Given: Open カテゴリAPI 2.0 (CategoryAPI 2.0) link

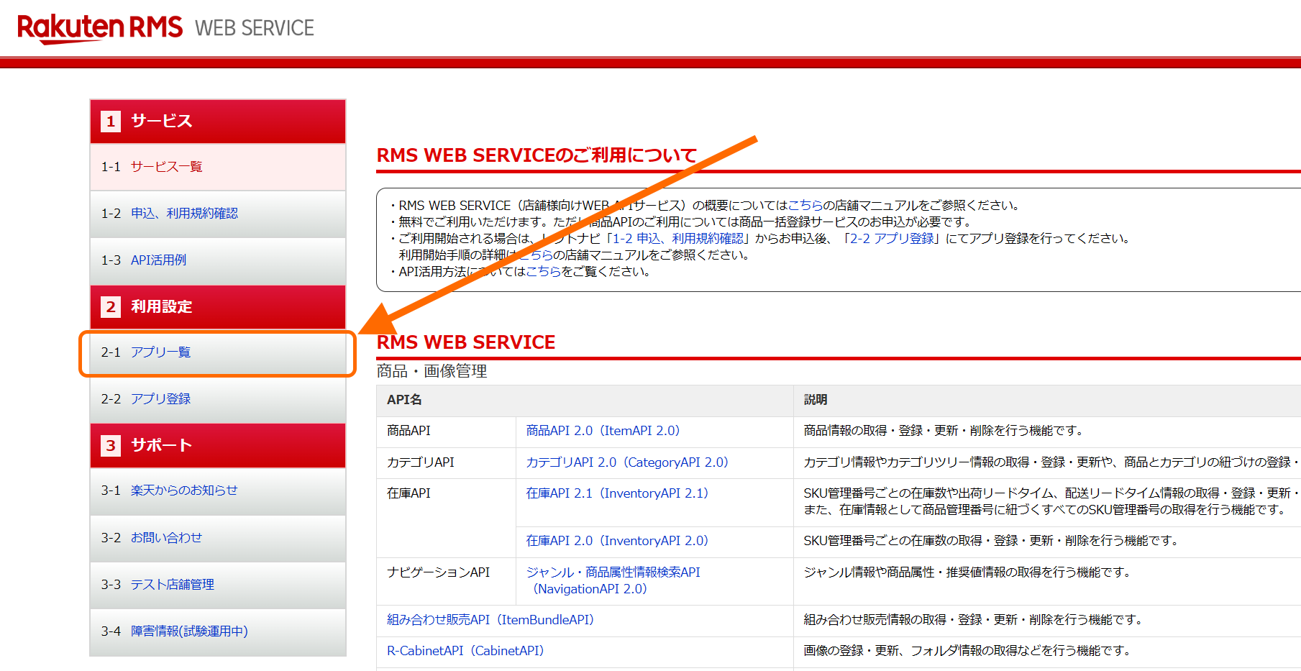Looking at the screenshot, I should [x=627, y=462].
